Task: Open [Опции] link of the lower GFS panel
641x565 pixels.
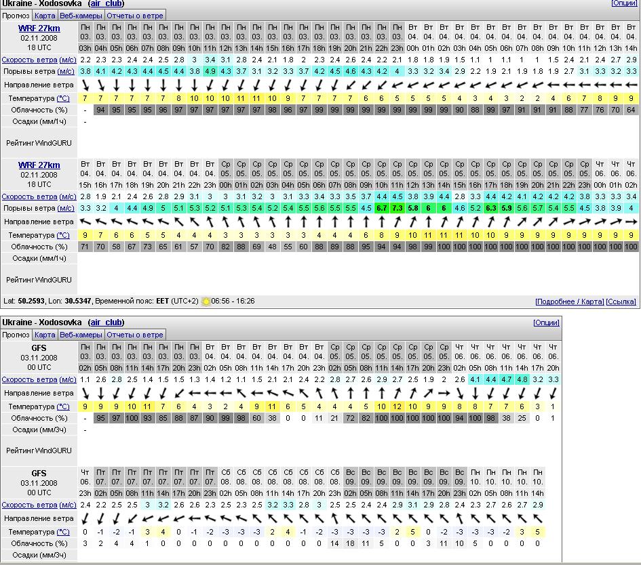Action: coord(547,323)
